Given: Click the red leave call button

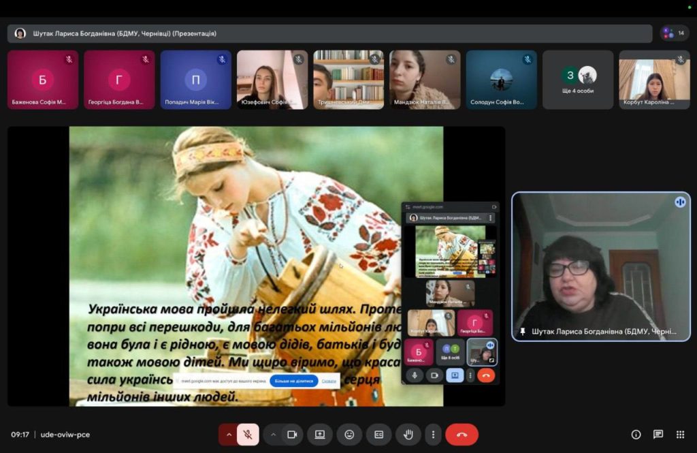Looking at the screenshot, I should [461, 435].
